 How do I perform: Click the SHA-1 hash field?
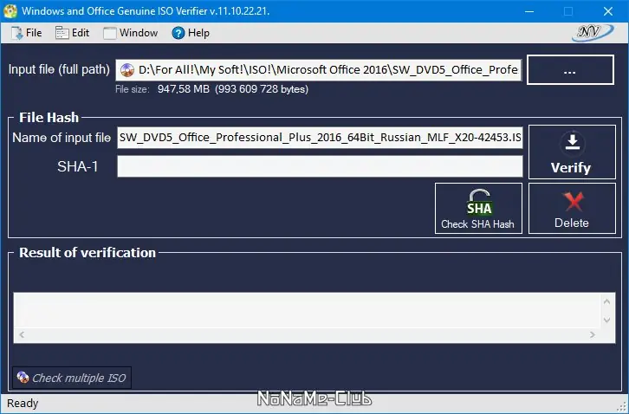tap(320, 166)
